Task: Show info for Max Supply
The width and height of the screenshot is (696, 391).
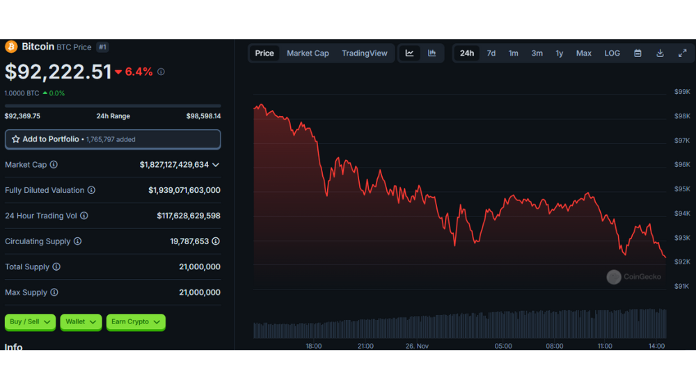Action: point(54,292)
